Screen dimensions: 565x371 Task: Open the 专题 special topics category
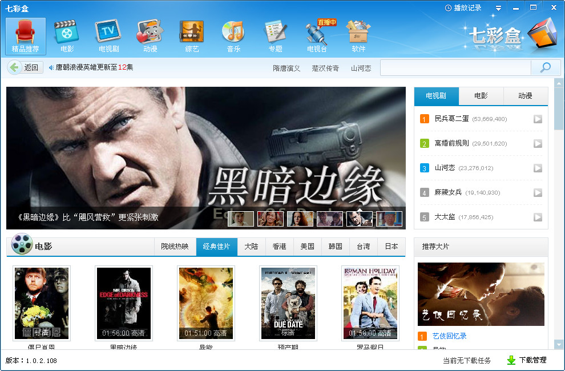tap(275, 36)
